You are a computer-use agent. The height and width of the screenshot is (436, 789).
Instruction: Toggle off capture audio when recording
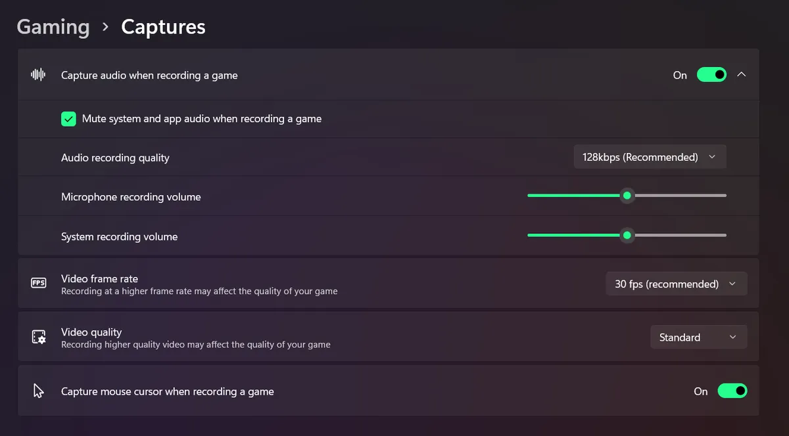pos(711,75)
